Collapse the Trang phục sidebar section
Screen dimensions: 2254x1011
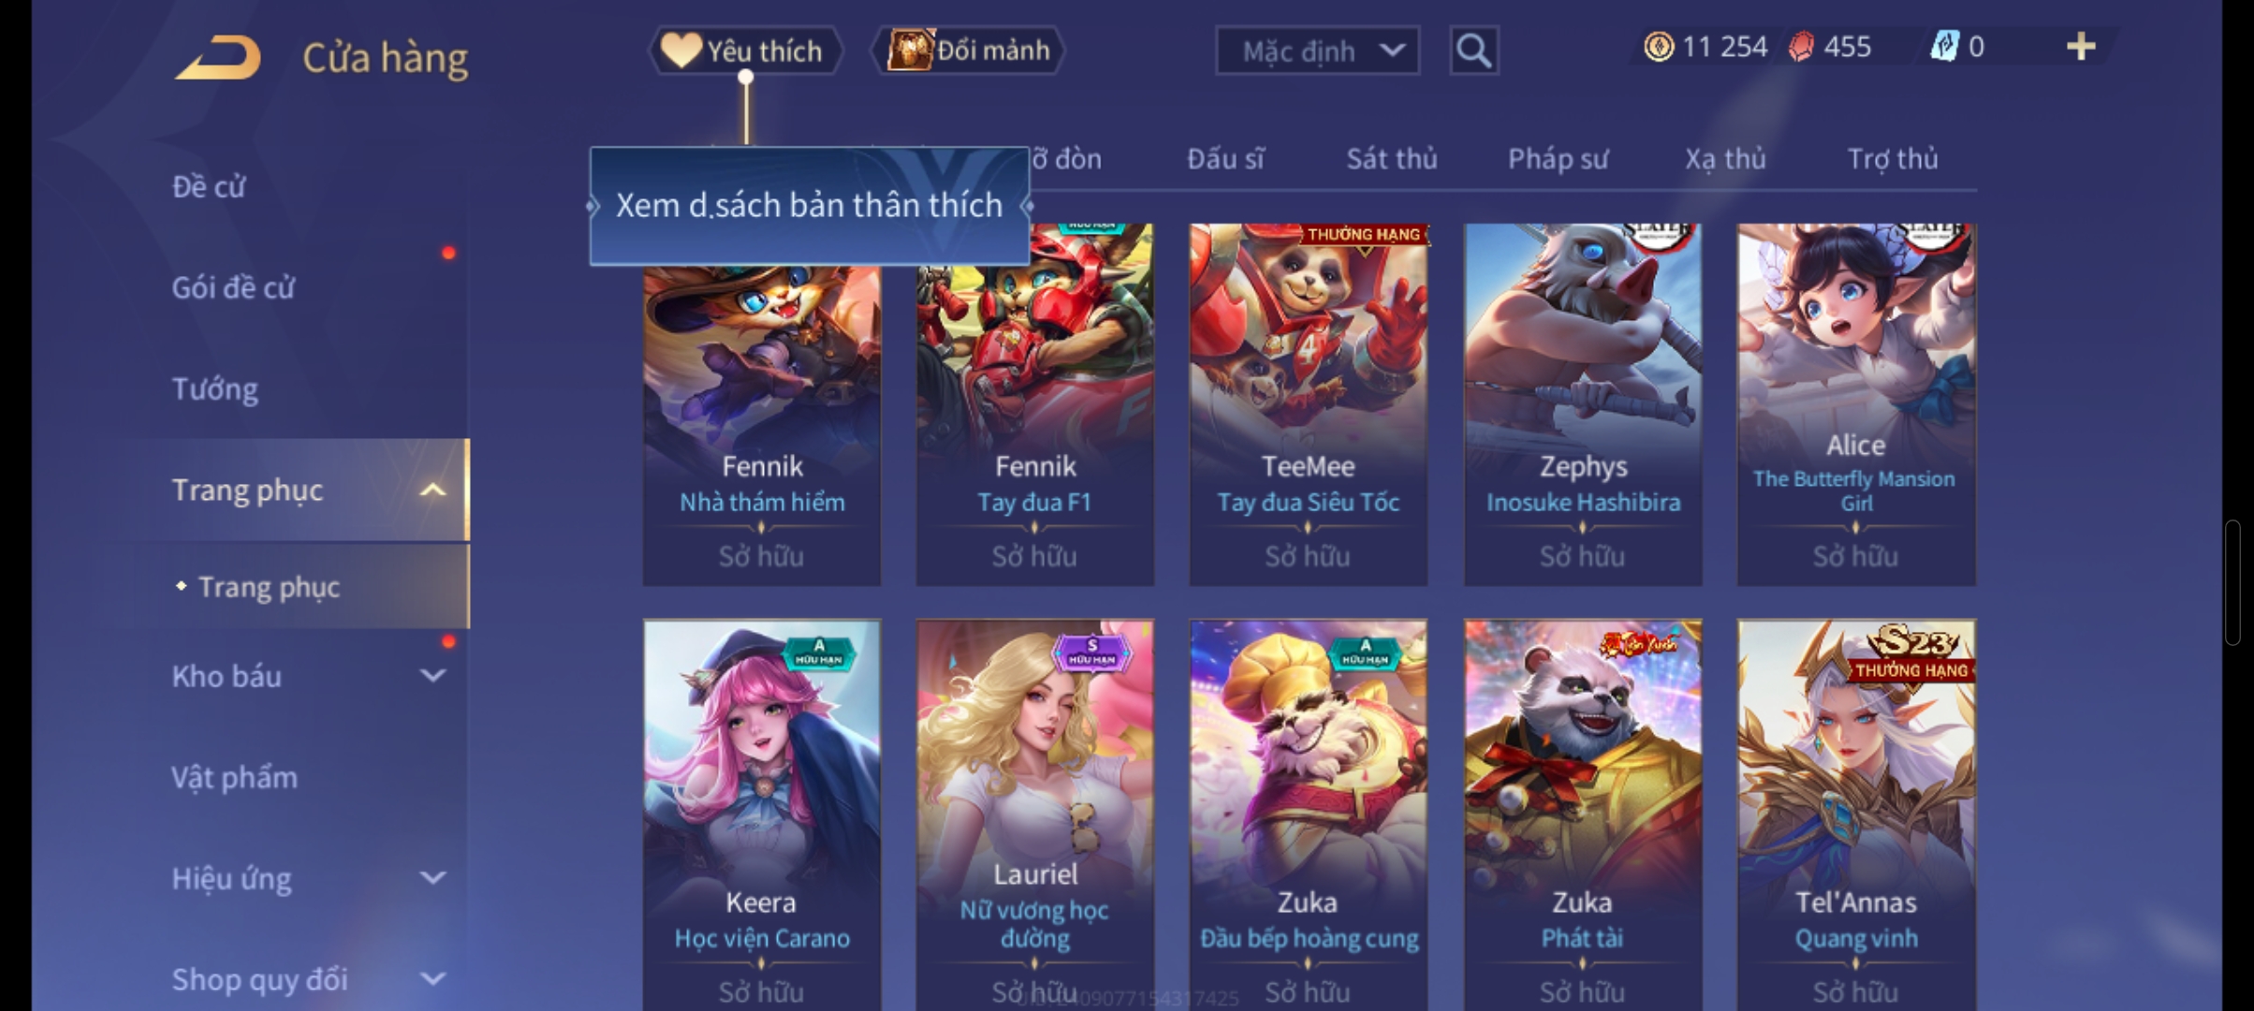[432, 490]
